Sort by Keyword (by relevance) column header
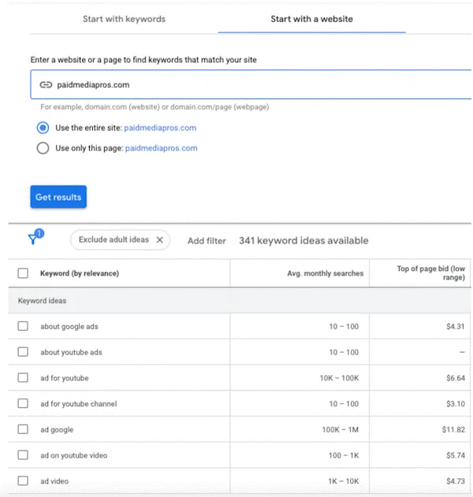Screen dimensions: 473x497 (x=80, y=274)
